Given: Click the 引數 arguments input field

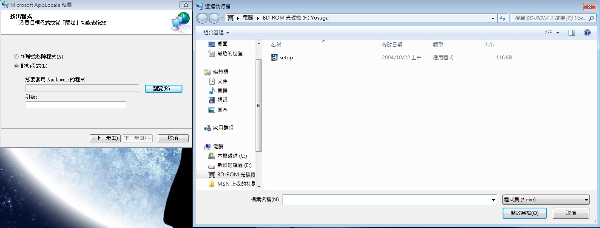Looking at the screenshot, I should (76, 105).
